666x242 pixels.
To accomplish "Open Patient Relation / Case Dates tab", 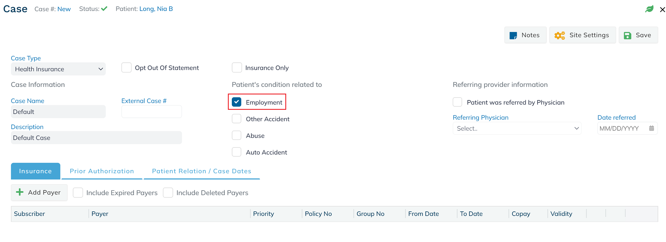I will (202, 171).
